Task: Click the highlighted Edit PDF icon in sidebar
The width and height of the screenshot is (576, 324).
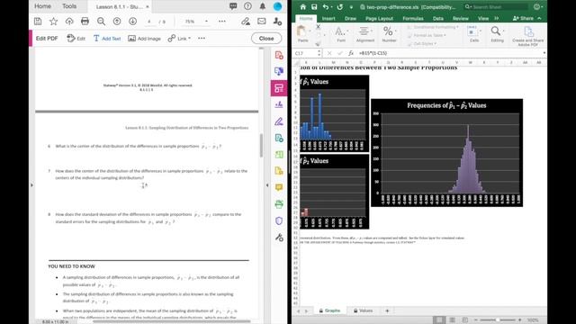Action: (x=279, y=88)
